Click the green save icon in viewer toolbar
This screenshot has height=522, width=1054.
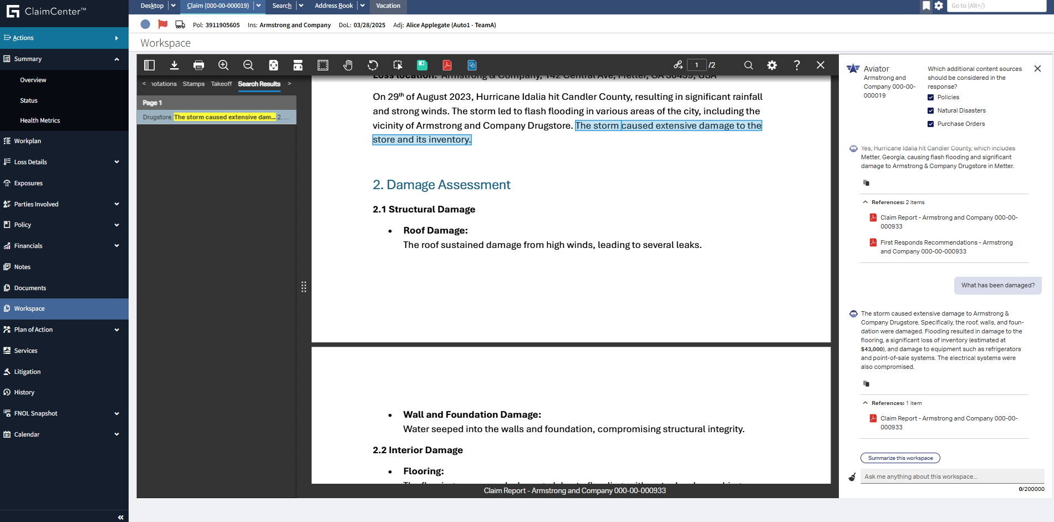pyautogui.click(x=422, y=65)
